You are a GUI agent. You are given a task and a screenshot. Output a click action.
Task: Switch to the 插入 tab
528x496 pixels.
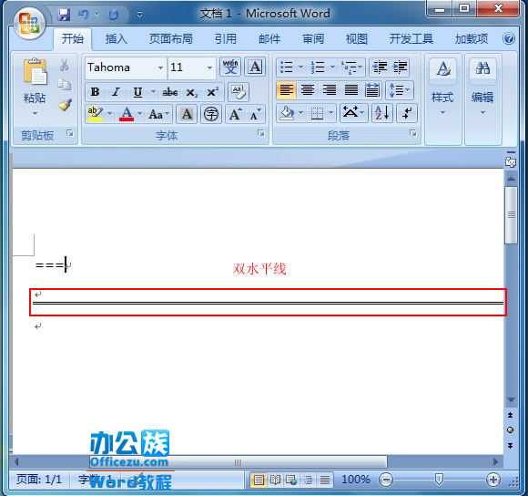click(116, 39)
